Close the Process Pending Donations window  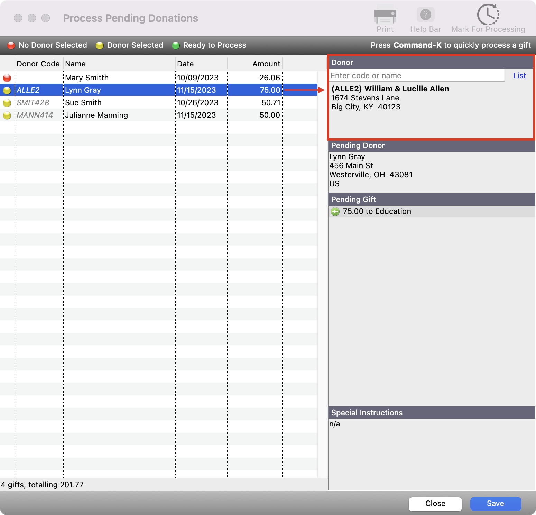[435, 504]
